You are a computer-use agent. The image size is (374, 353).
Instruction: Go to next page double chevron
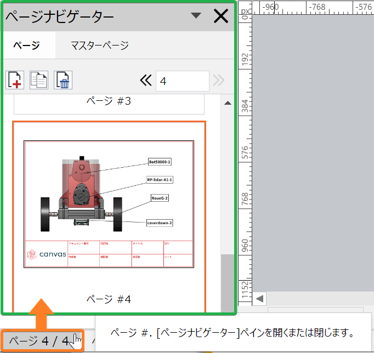coord(218,81)
